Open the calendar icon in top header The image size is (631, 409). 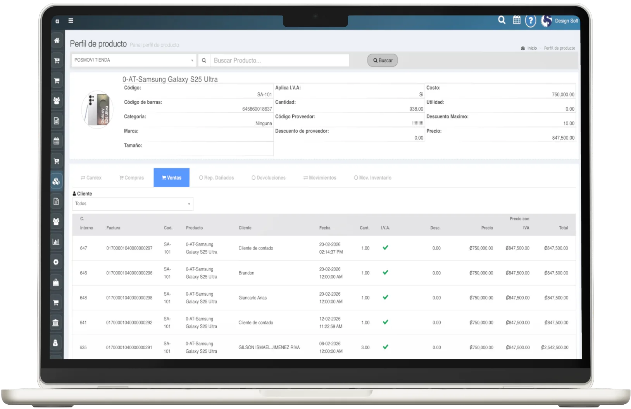click(517, 20)
